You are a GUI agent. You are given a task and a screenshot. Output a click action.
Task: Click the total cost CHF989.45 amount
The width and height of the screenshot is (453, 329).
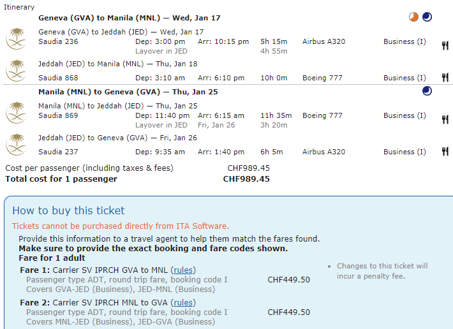click(246, 179)
